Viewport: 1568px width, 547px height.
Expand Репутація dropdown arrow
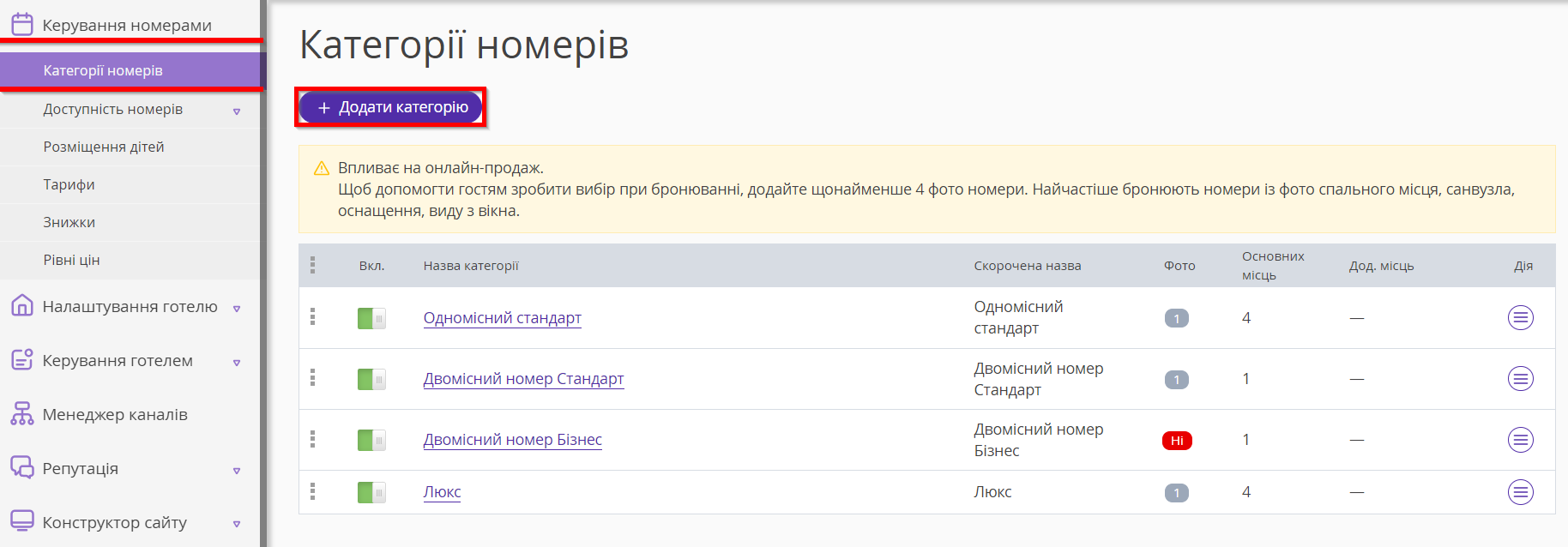[x=237, y=471]
